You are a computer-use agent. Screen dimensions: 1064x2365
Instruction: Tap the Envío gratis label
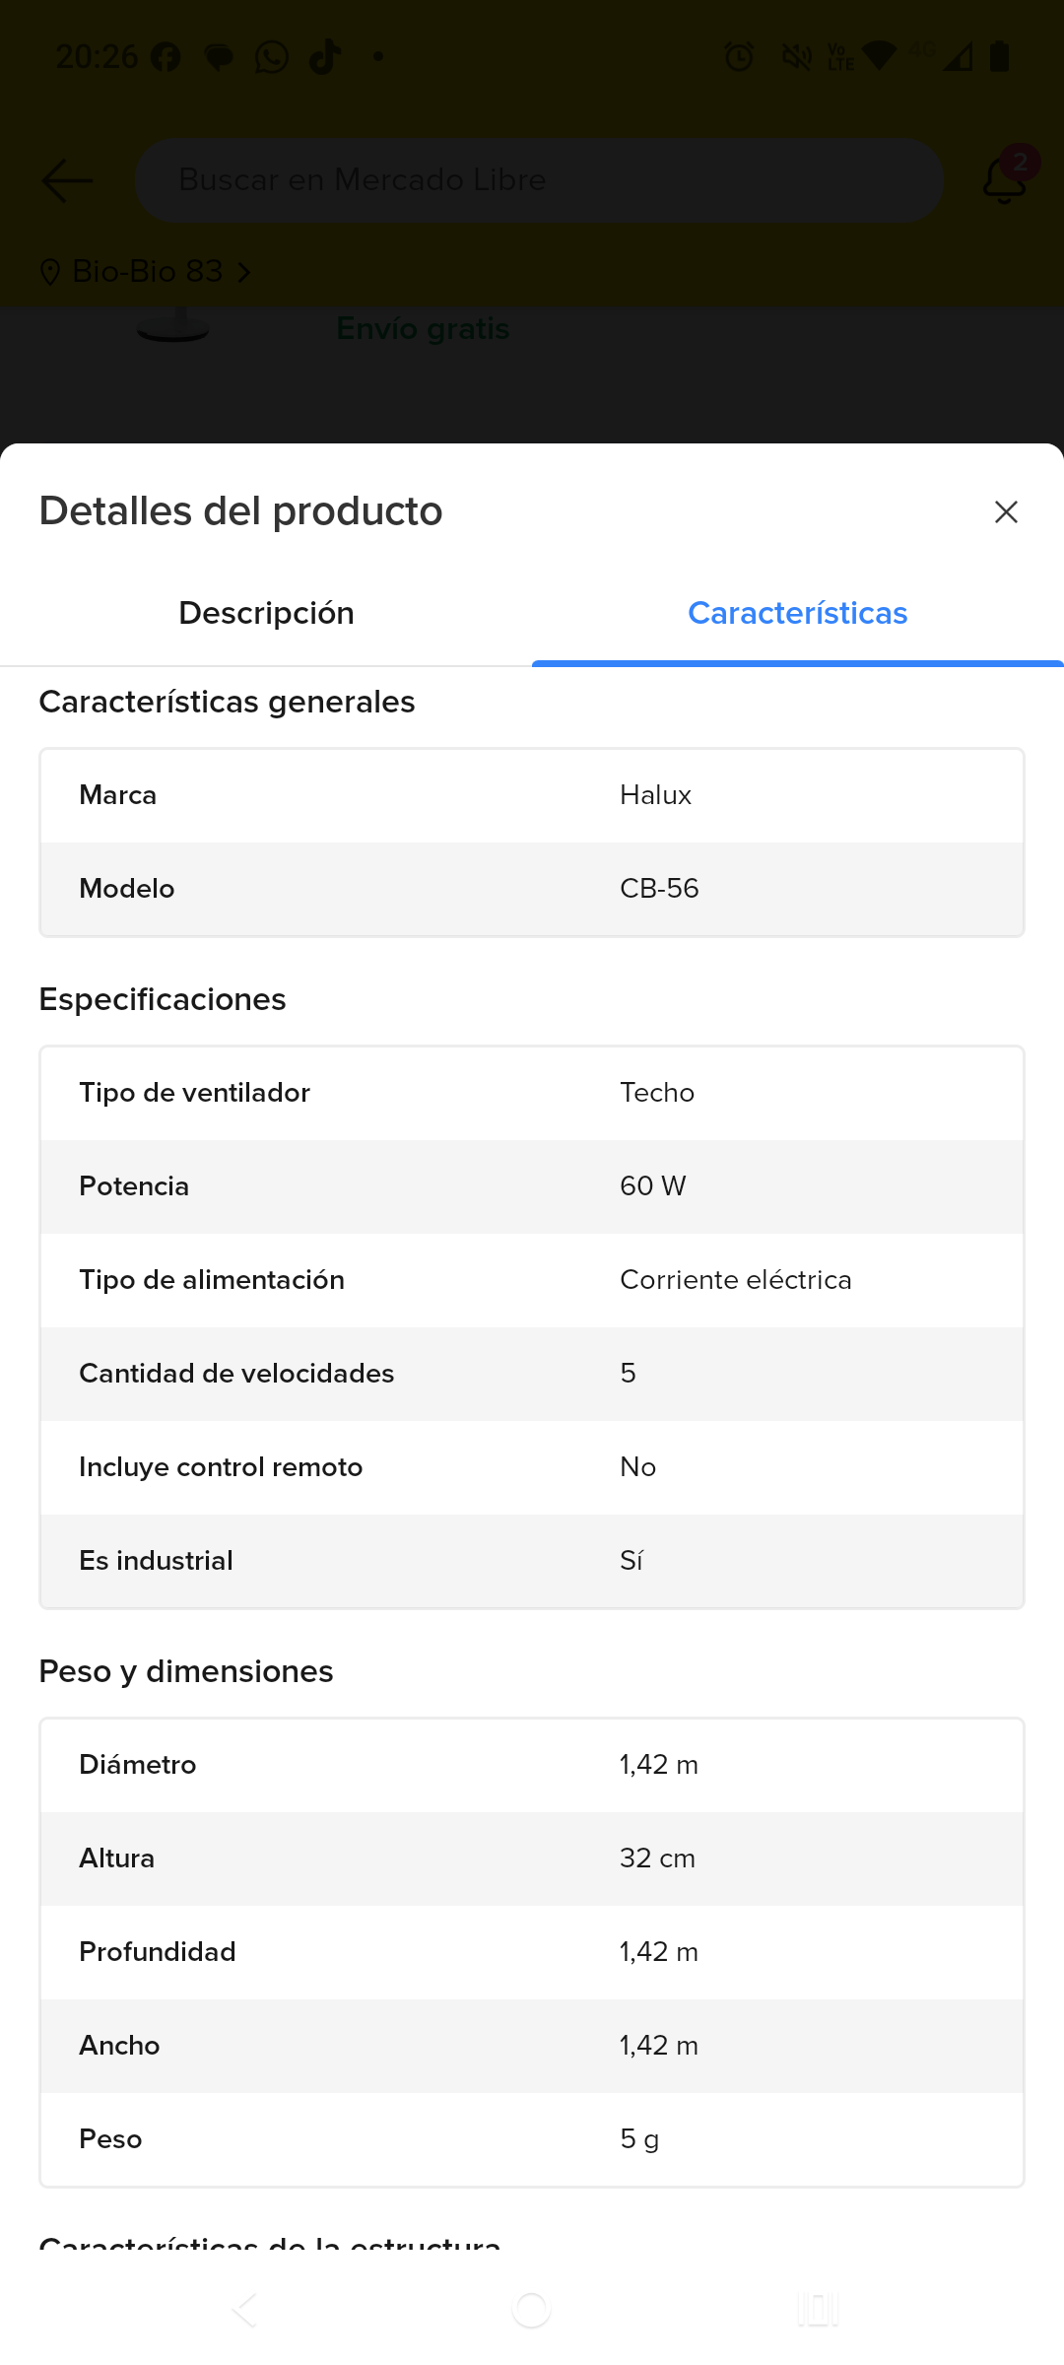423,328
